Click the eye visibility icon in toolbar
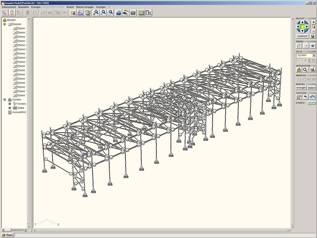This screenshot has height=238, width=317. pyautogui.click(x=125, y=13)
